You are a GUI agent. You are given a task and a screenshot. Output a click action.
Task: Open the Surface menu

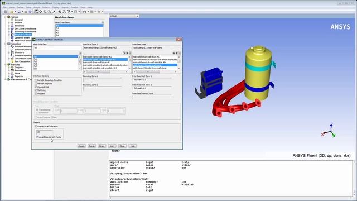(46, 7)
